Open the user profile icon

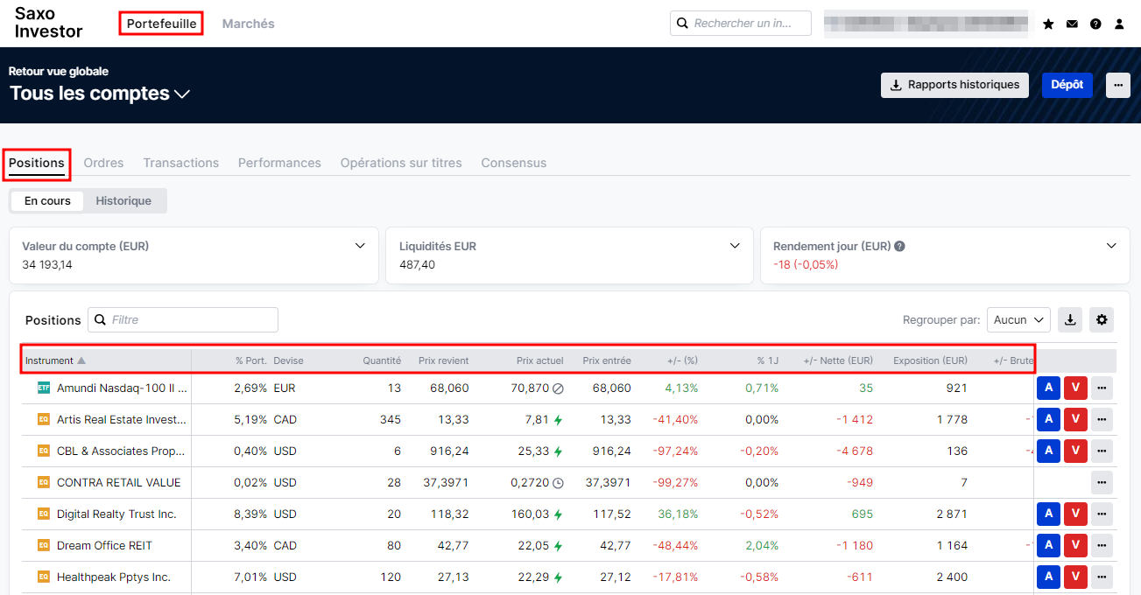pyautogui.click(x=1119, y=24)
